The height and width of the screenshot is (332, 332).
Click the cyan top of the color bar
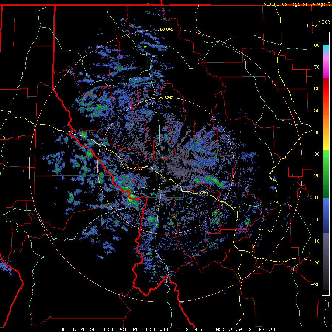pos(326,48)
